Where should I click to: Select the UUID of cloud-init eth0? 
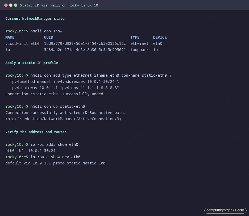85,43
